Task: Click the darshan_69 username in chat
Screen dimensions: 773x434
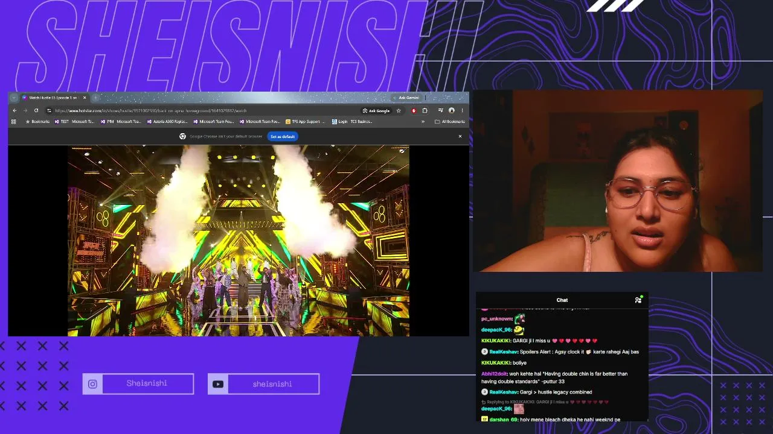Action: (504, 419)
